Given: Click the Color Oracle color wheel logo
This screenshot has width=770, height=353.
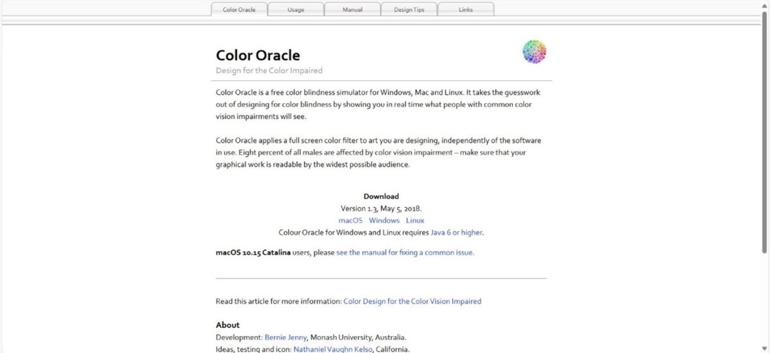Looking at the screenshot, I should coord(534,52).
